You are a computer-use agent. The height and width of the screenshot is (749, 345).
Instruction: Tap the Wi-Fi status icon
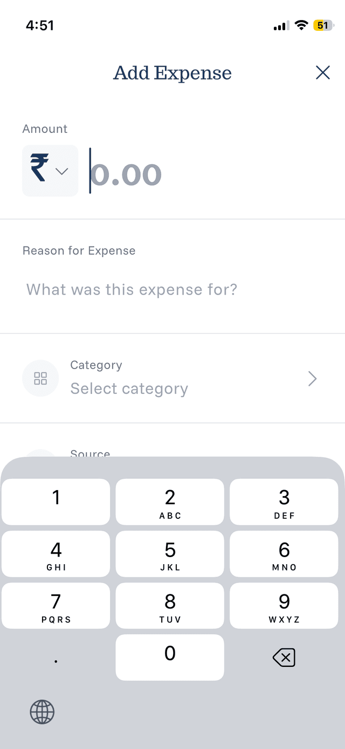click(301, 24)
